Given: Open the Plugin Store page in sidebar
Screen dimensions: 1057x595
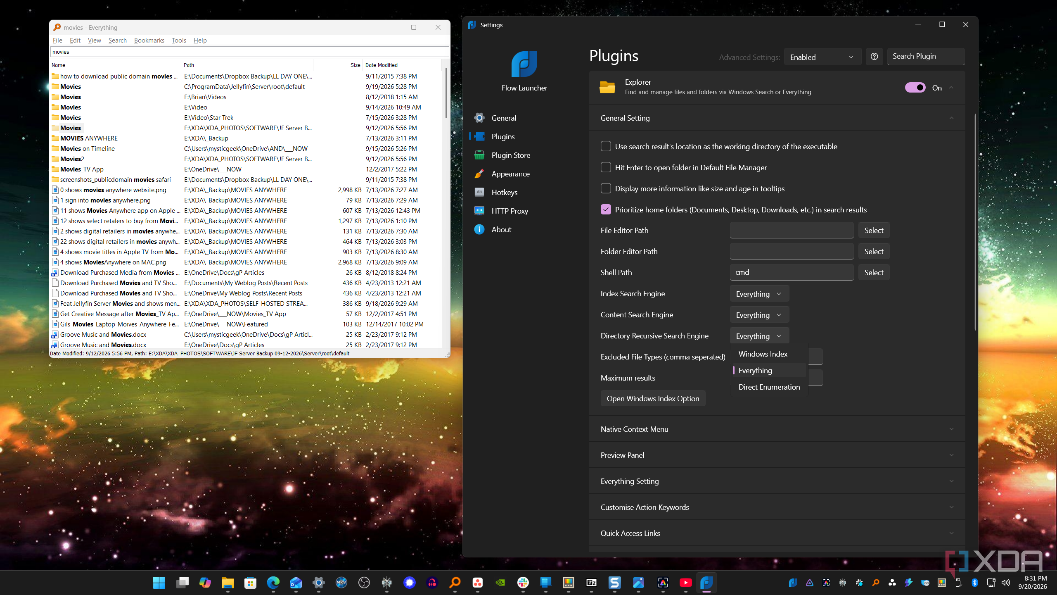Looking at the screenshot, I should point(510,155).
